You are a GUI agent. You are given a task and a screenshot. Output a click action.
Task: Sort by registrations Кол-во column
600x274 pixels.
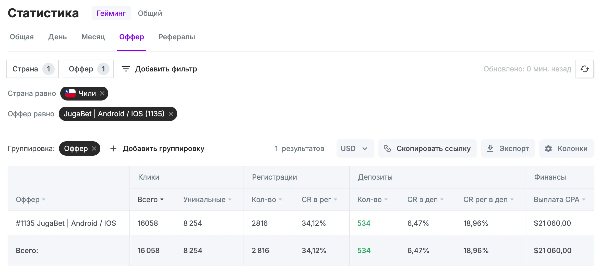point(267,200)
